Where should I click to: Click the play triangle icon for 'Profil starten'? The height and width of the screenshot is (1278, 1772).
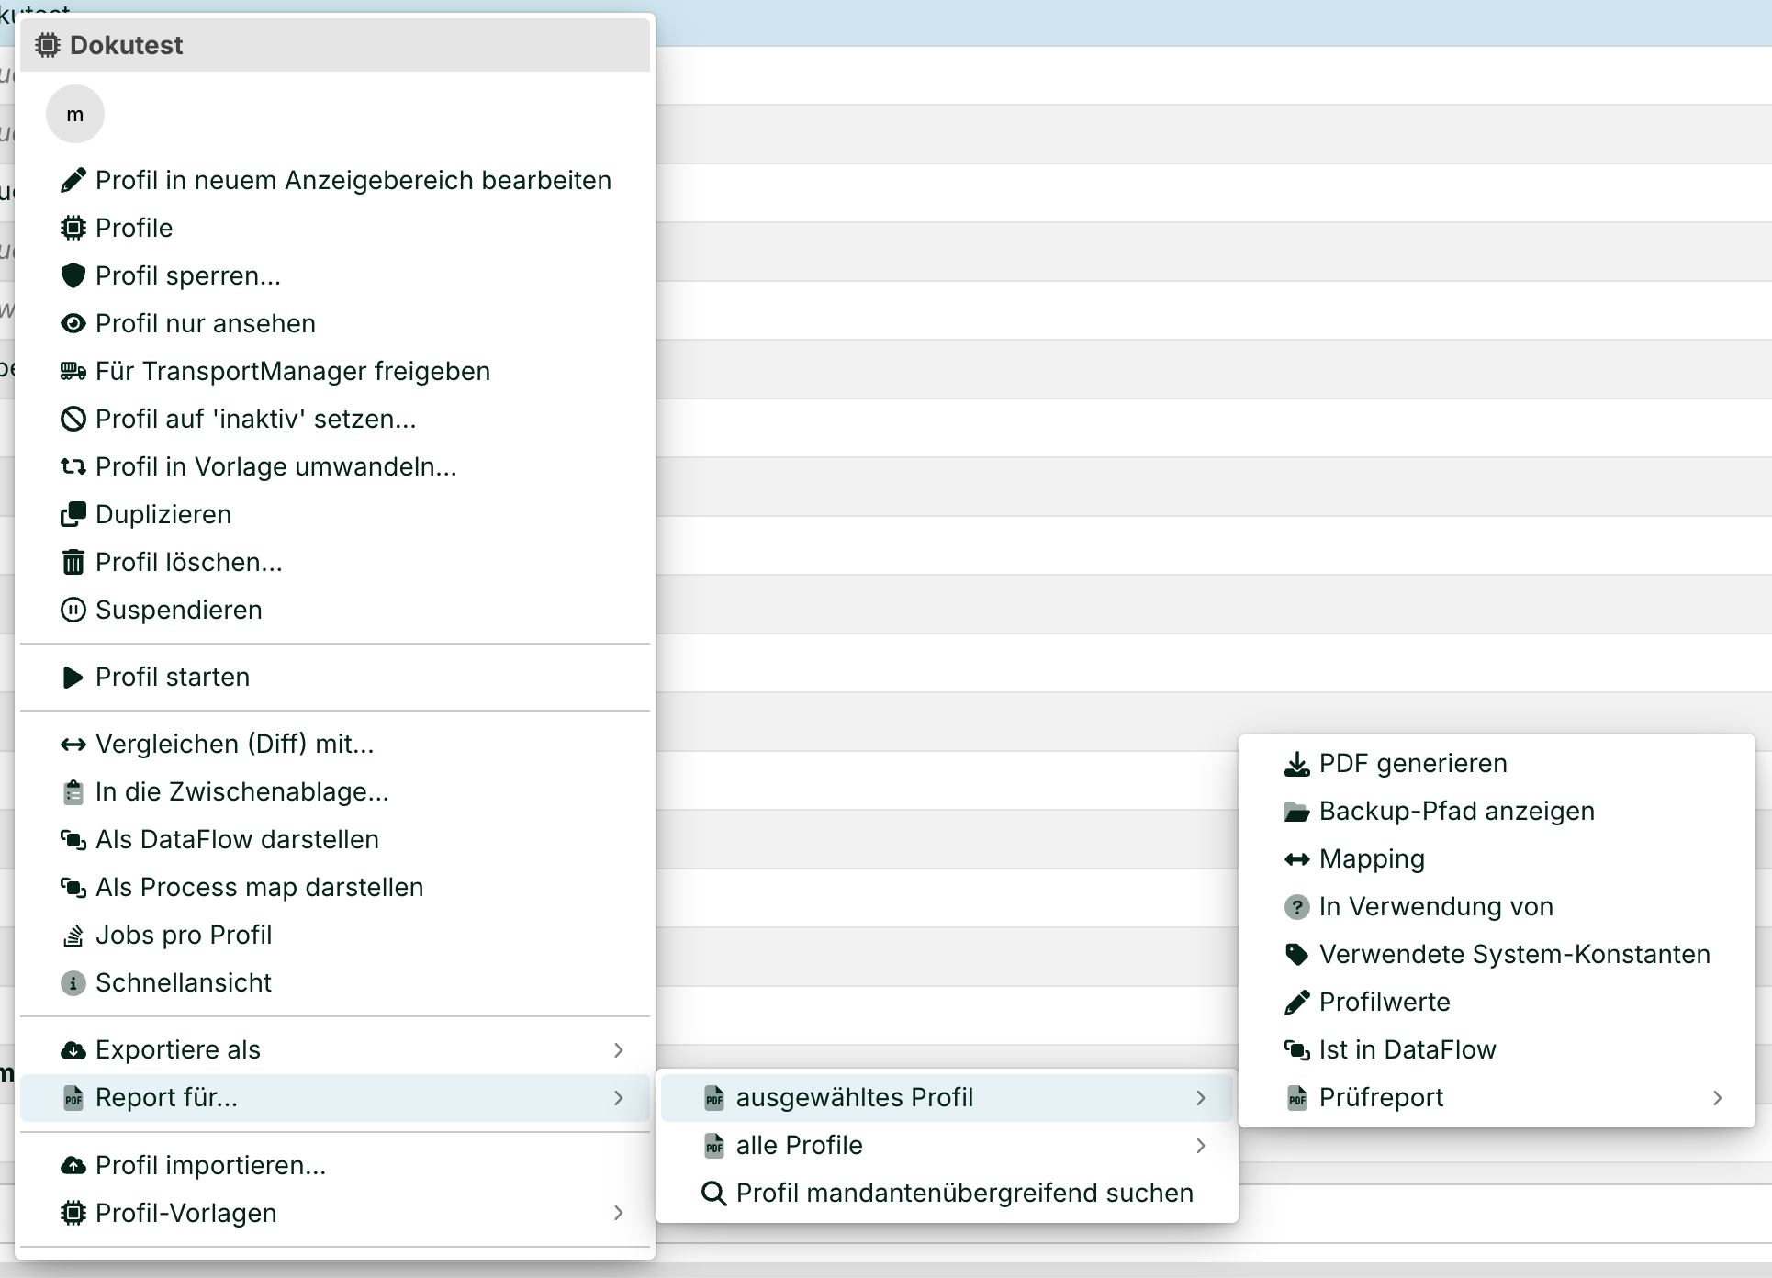(x=73, y=677)
